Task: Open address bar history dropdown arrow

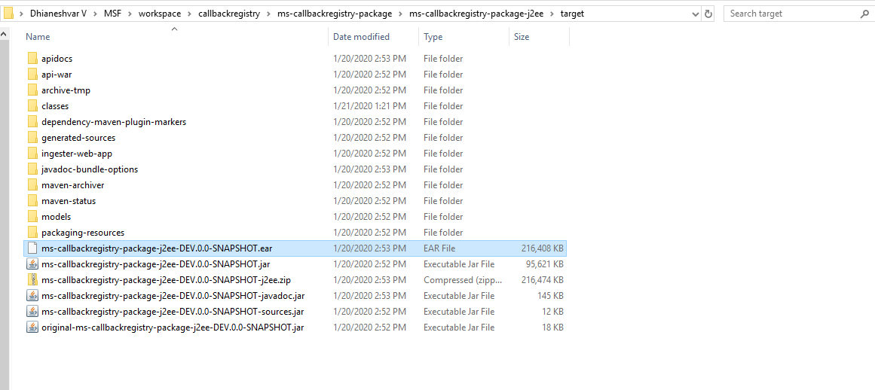Action: [693, 14]
